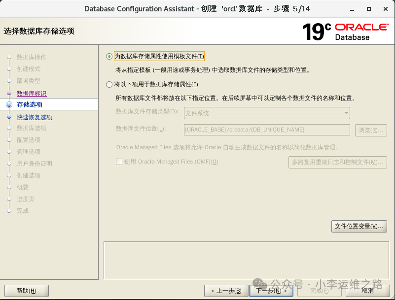The height and width of the screenshot is (300, 395).
Task: Select the '将以下项用于数据库存储属性' radio option
Action: [x=109, y=85]
